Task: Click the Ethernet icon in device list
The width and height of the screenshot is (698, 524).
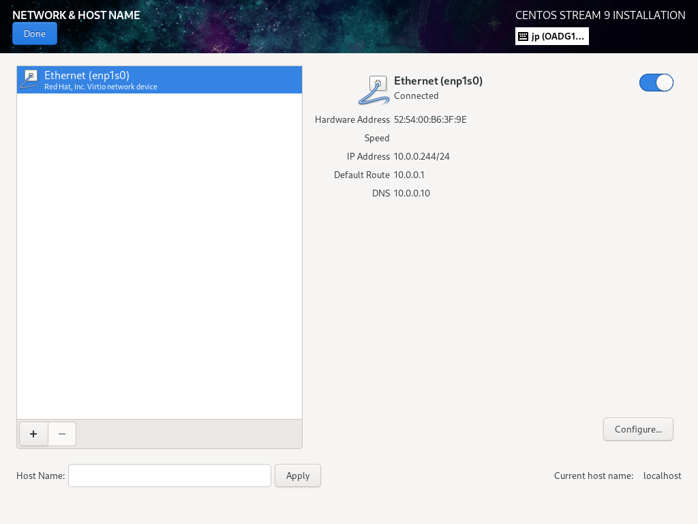Action: click(x=30, y=80)
